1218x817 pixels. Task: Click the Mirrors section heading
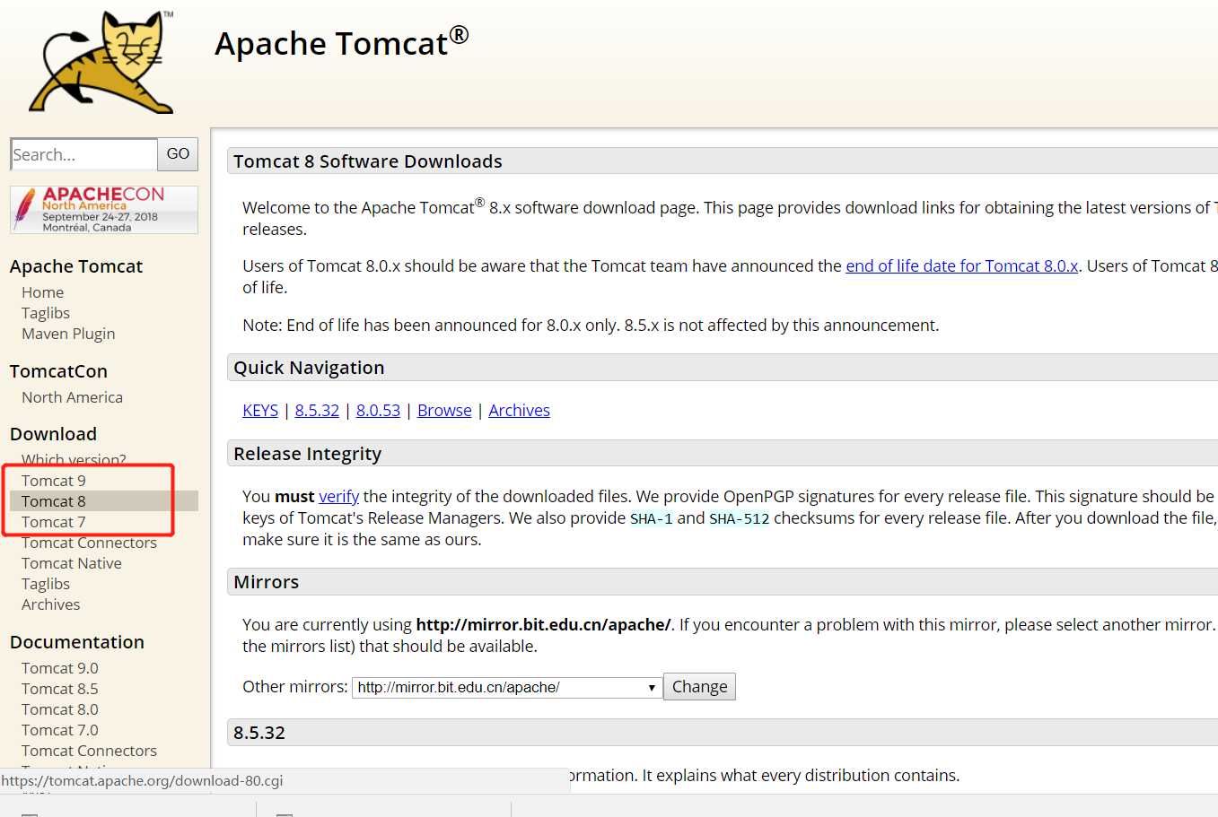click(267, 582)
